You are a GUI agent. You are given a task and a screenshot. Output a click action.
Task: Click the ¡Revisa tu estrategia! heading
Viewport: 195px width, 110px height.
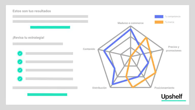coord(28,38)
